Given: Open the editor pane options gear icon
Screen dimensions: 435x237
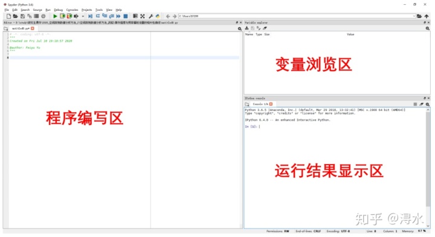Looking at the screenshot, I should (x=240, y=28).
